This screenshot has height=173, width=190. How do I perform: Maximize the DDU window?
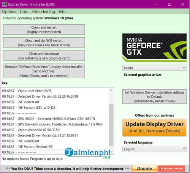click(169, 4)
